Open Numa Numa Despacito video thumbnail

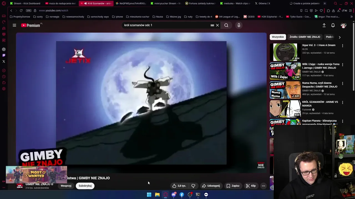(x=285, y=90)
